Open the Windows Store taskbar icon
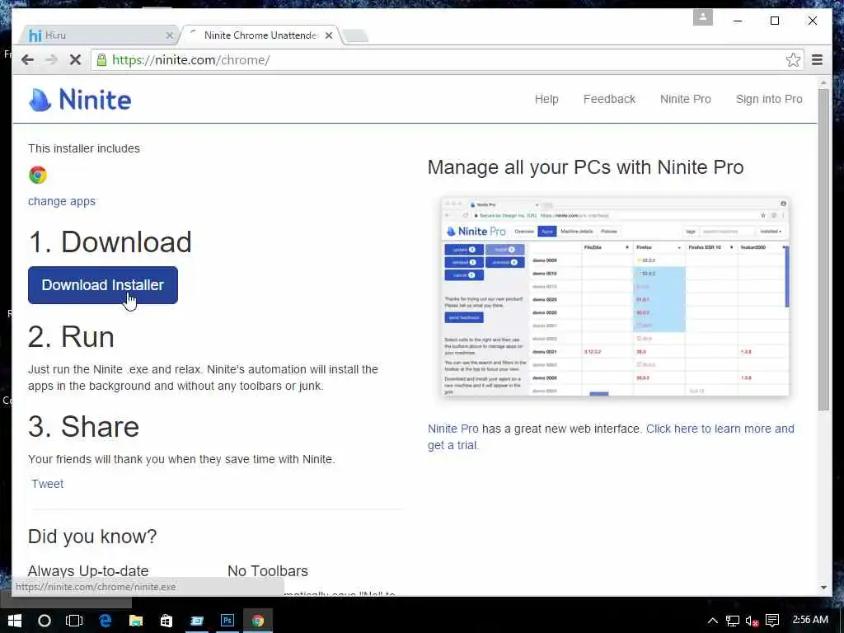 [x=166, y=621]
